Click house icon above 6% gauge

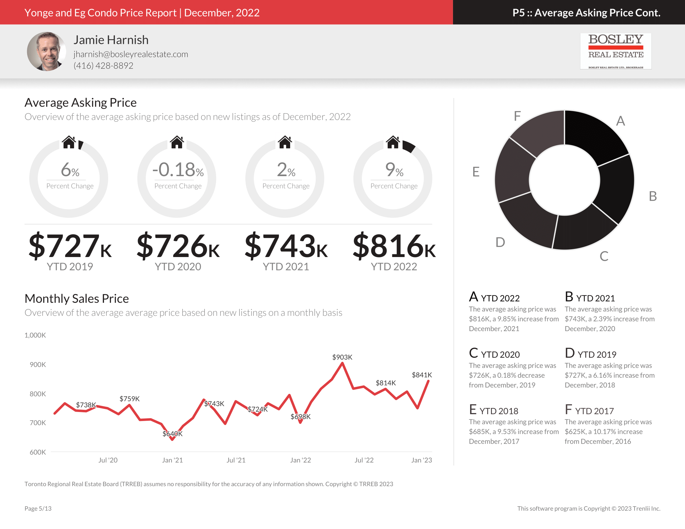point(69,142)
